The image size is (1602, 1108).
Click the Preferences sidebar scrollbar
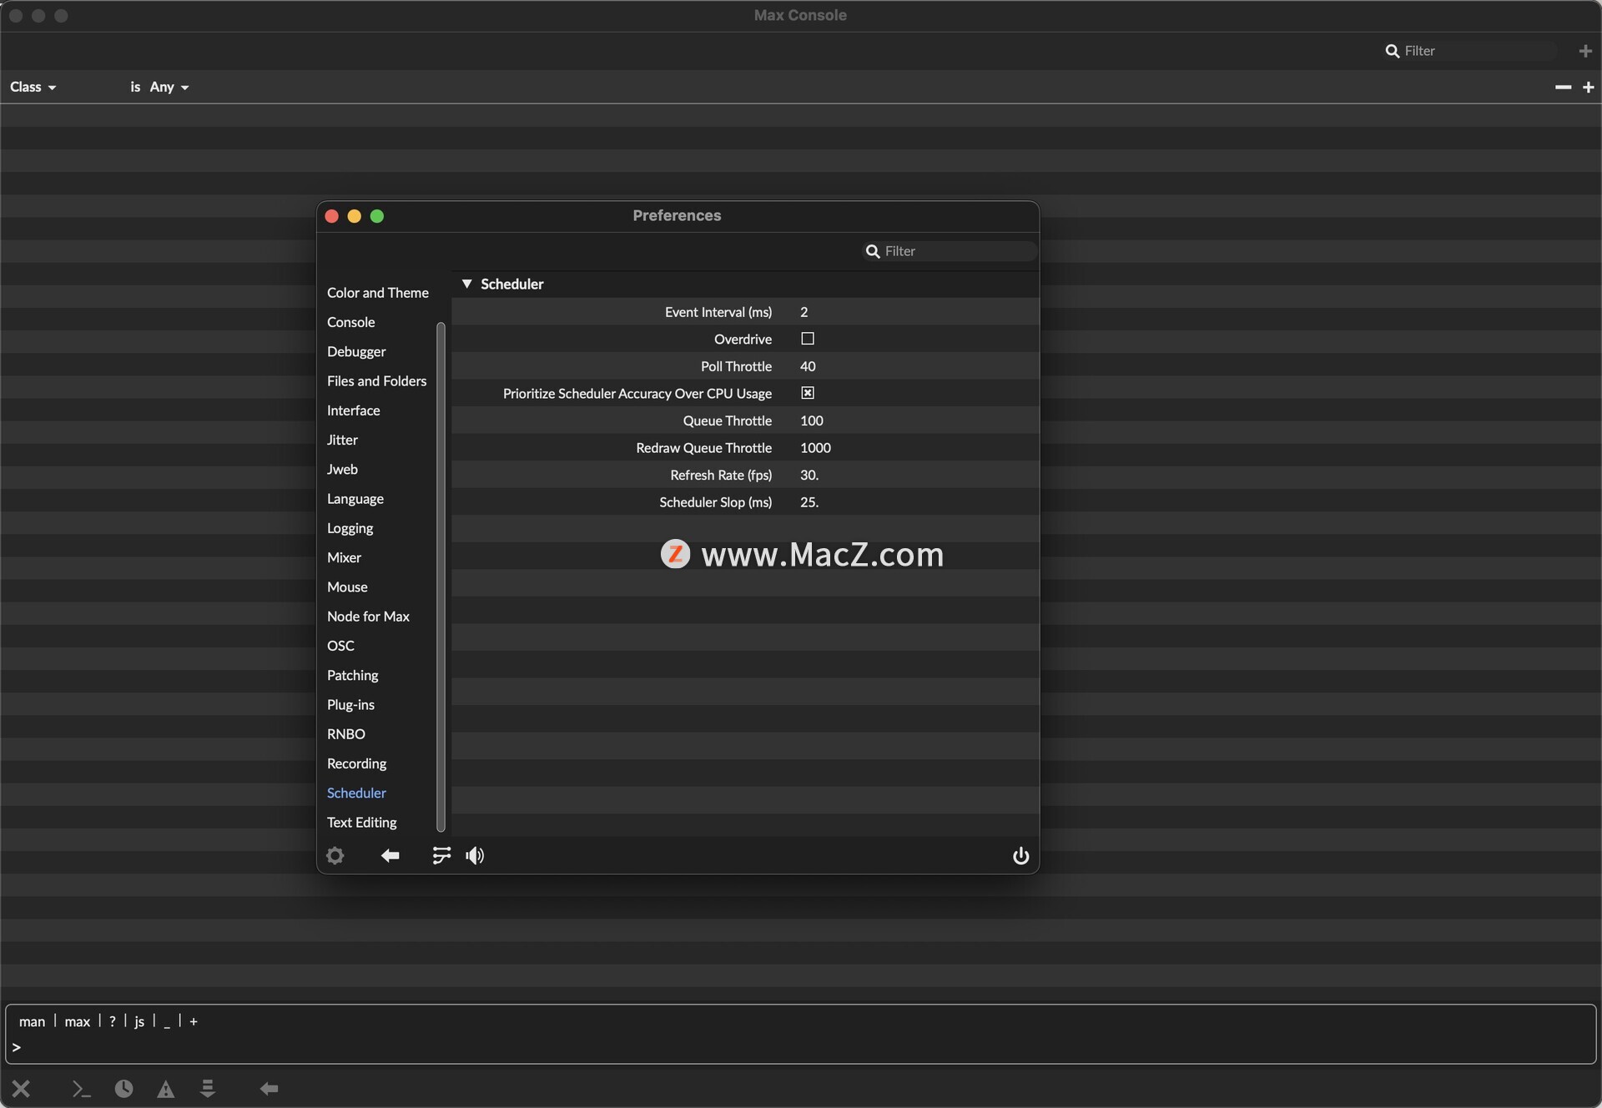[x=441, y=577]
